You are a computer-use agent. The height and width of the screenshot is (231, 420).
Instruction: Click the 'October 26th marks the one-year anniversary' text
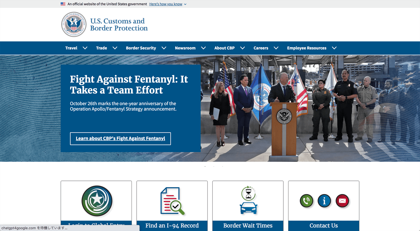[x=123, y=106]
